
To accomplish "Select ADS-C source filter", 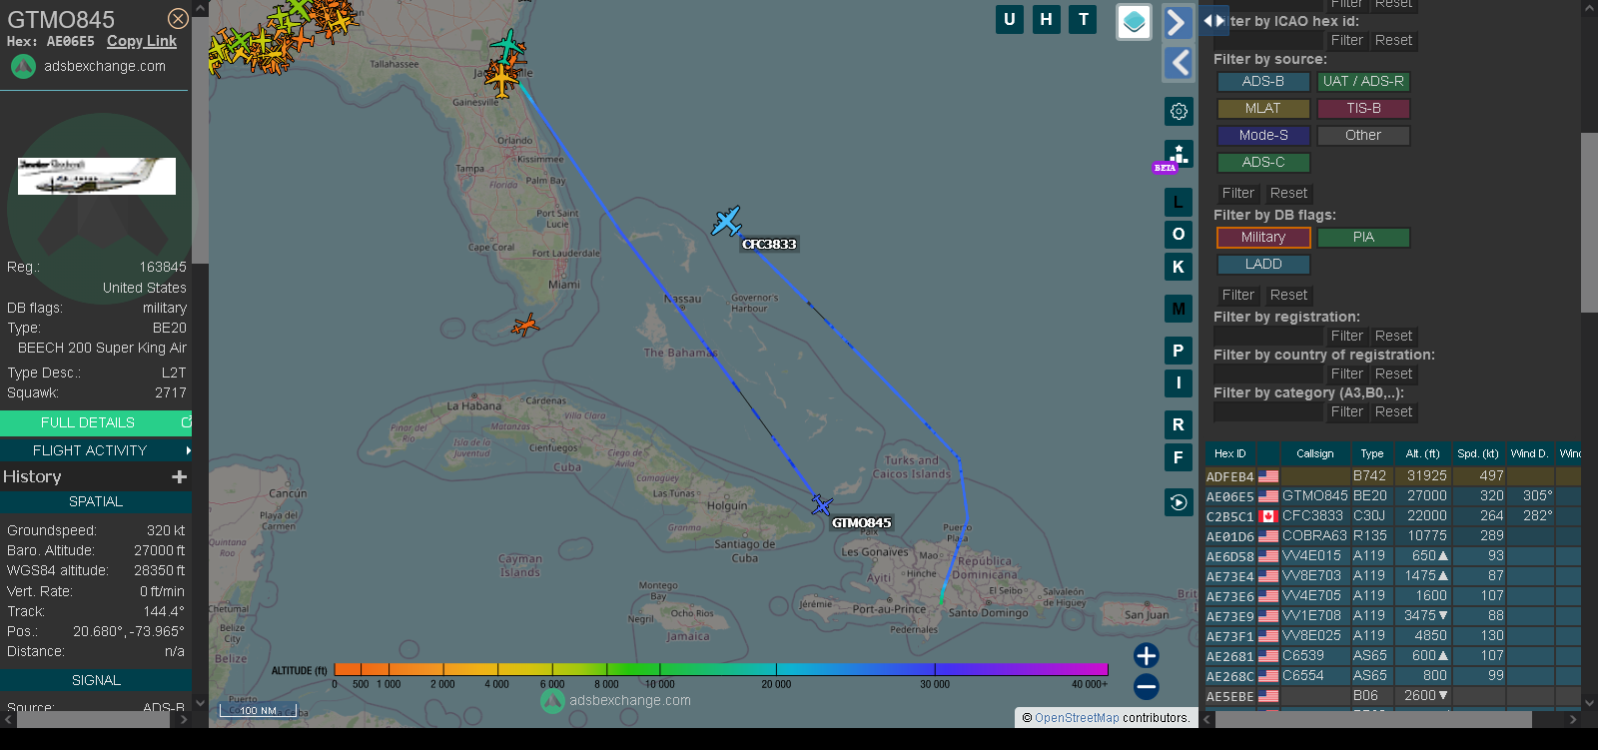I will (1263, 163).
